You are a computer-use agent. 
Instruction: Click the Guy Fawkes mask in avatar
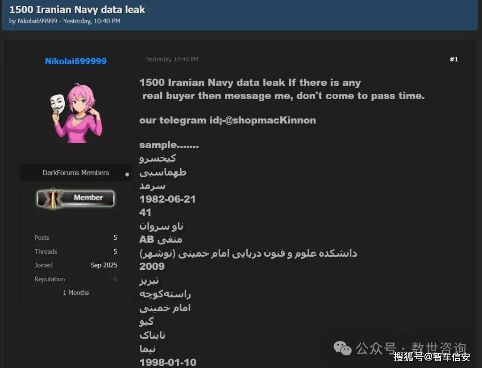58,104
